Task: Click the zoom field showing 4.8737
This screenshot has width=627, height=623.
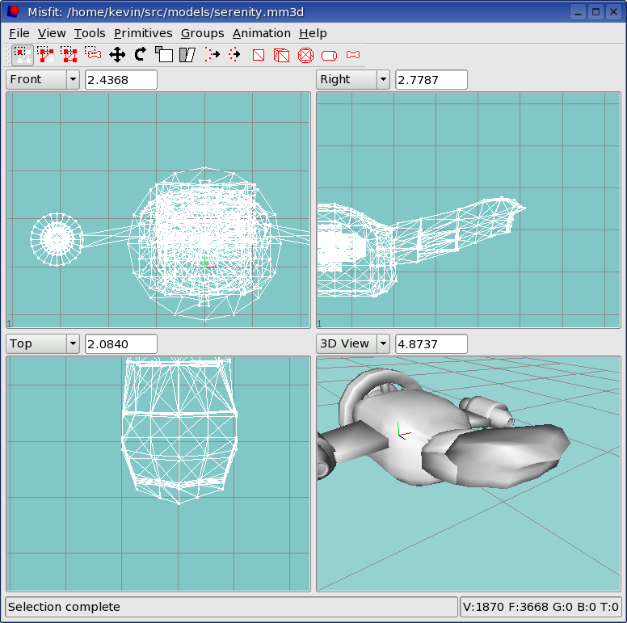Action: pyautogui.click(x=431, y=344)
